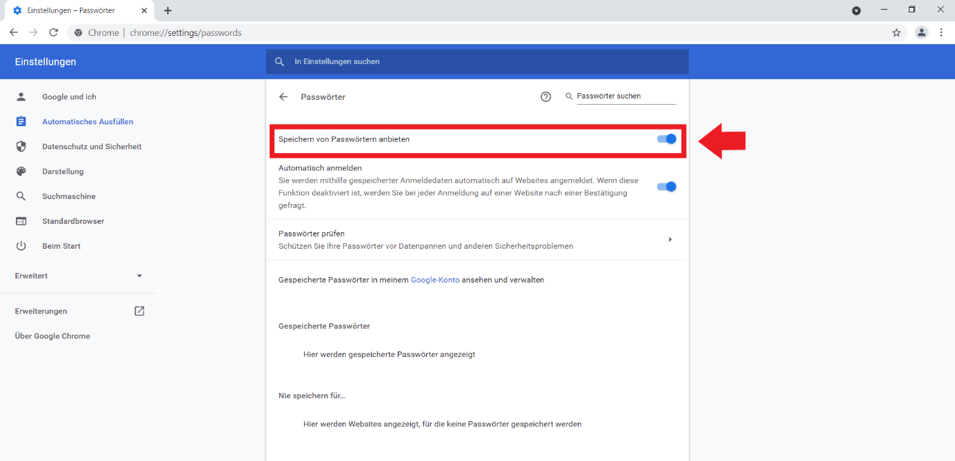Open Beim Start settings section
Image resolution: width=955 pixels, height=461 pixels.
coord(61,246)
